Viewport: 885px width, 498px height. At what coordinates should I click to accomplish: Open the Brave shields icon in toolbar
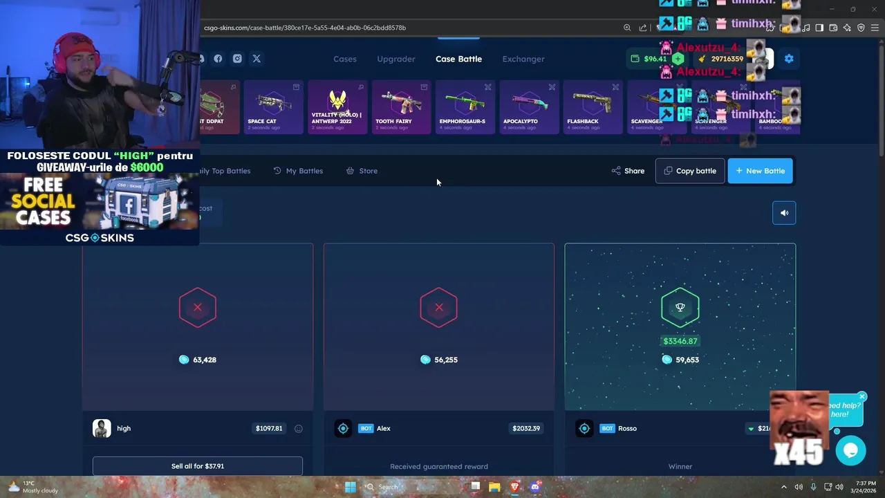click(861, 28)
